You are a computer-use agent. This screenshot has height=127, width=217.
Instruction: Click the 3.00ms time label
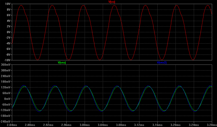click(x=85, y=125)
